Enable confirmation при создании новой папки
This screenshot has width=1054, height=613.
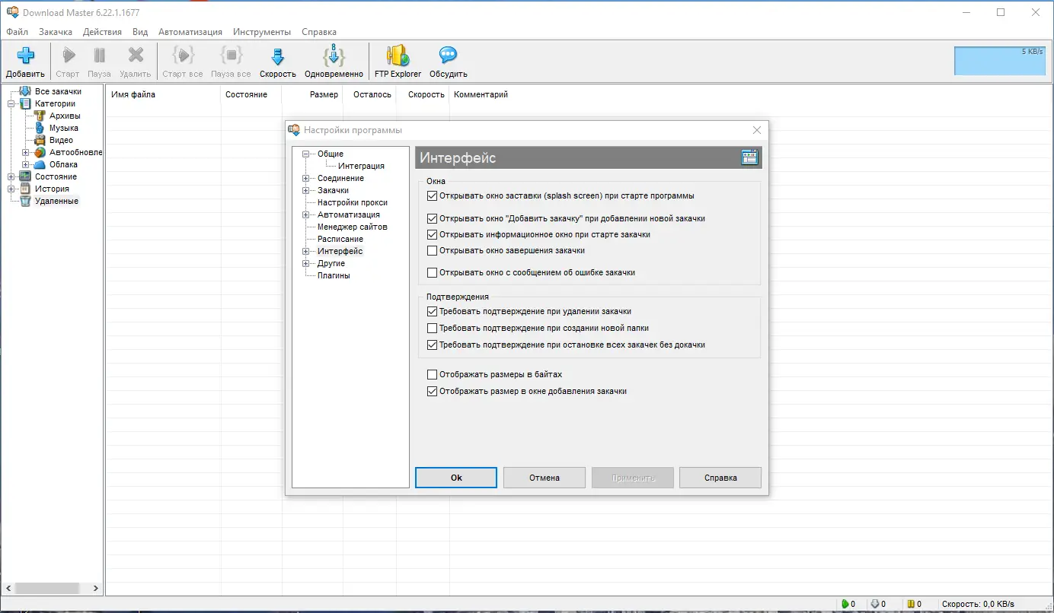point(433,328)
